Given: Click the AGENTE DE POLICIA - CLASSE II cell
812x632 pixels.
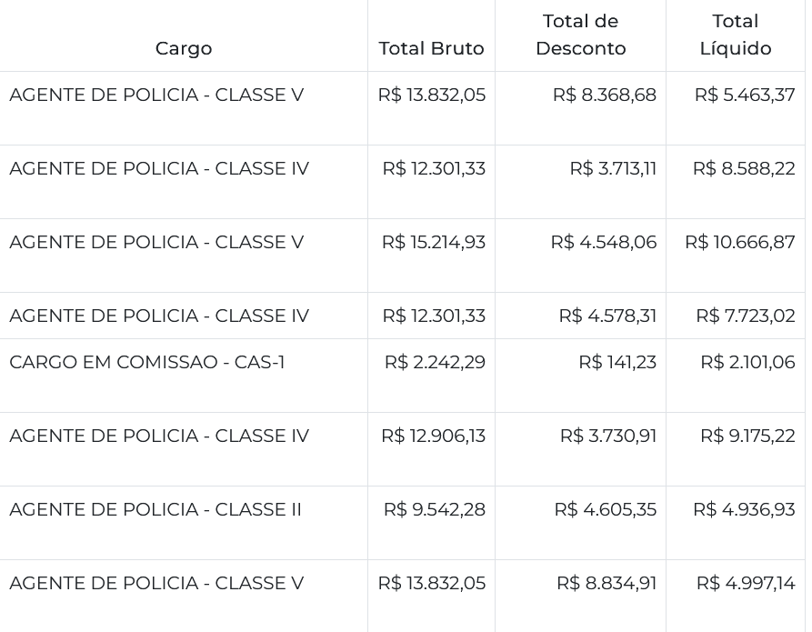Looking at the screenshot, I should coord(155,509).
